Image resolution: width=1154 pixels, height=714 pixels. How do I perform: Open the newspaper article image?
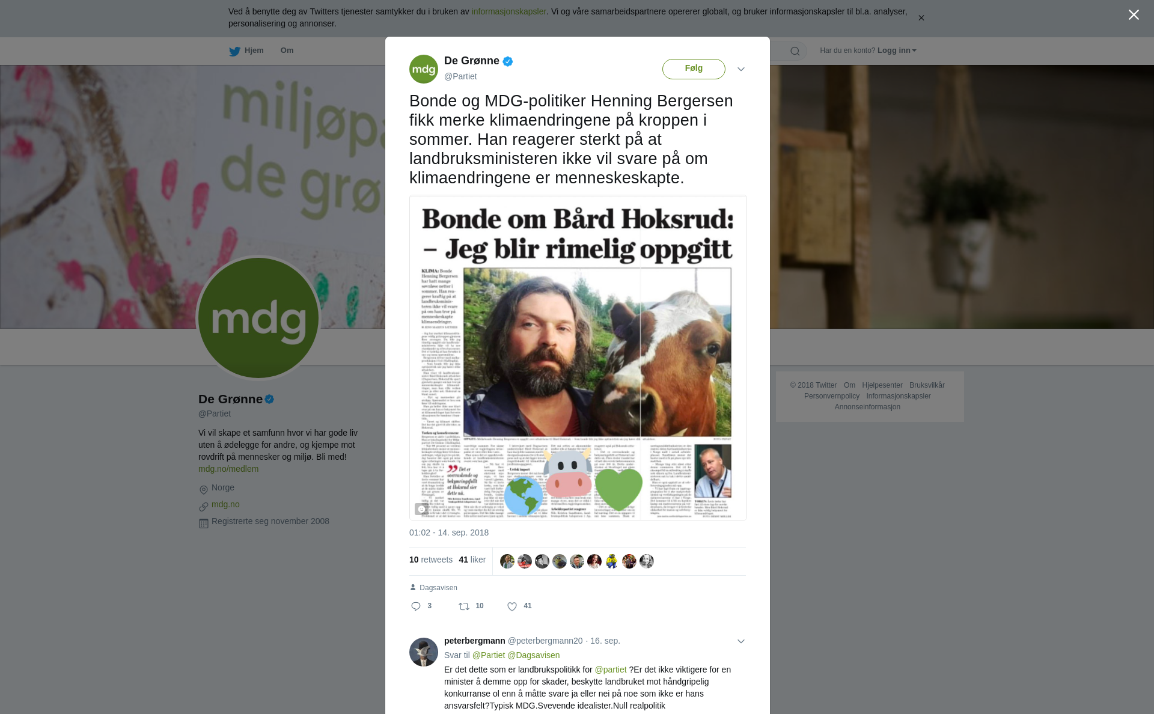(x=578, y=358)
